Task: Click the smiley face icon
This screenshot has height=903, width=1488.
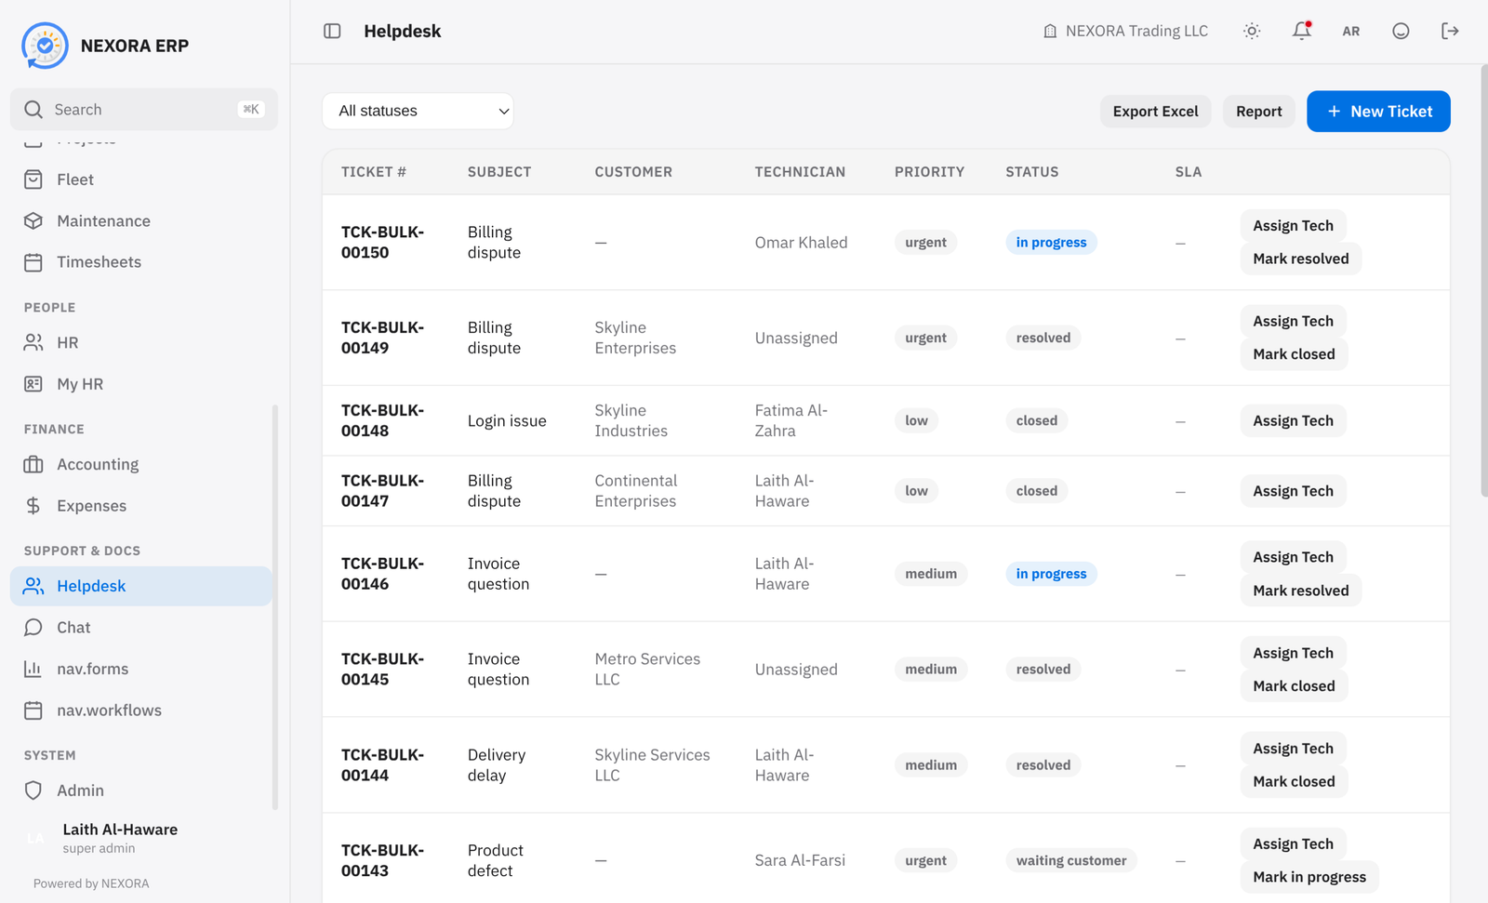Action: 1401,31
